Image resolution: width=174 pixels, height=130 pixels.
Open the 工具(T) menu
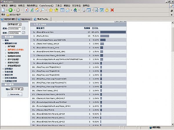pyautogui.click(x=59, y=5)
